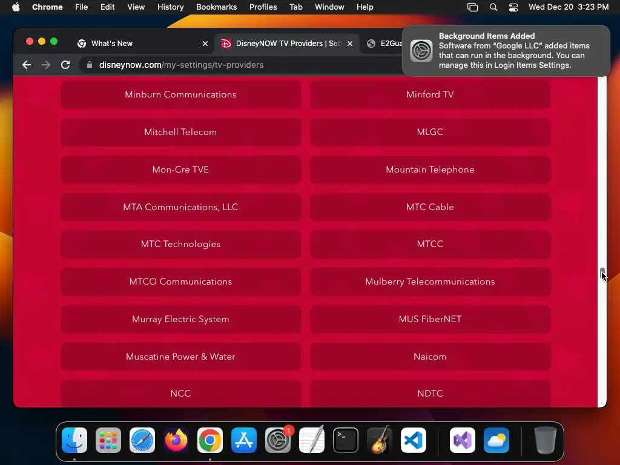Choose NCC provider
This screenshot has width=620, height=465.
click(180, 394)
